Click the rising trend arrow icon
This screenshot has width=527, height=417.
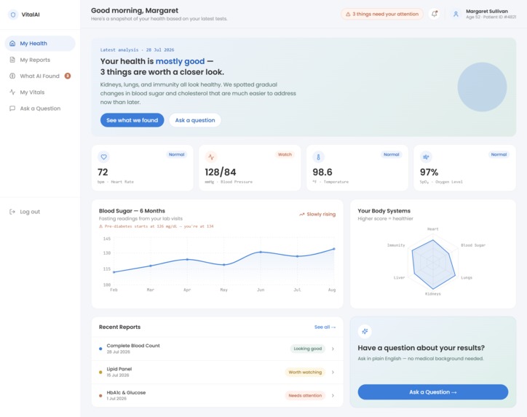point(302,215)
